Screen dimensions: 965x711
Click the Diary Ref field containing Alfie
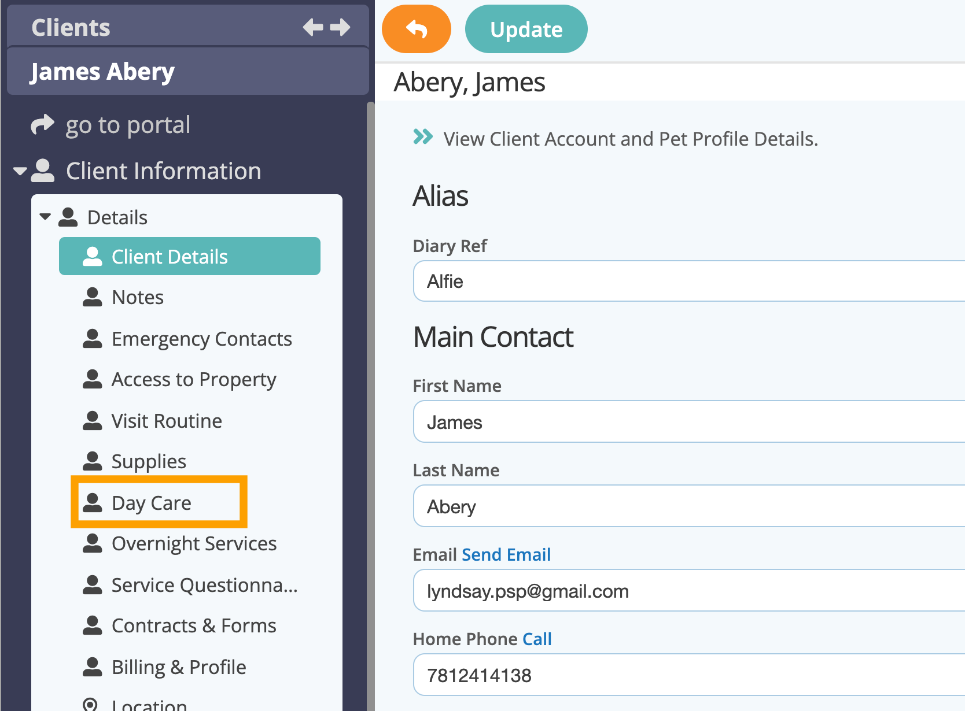pyautogui.click(x=689, y=281)
